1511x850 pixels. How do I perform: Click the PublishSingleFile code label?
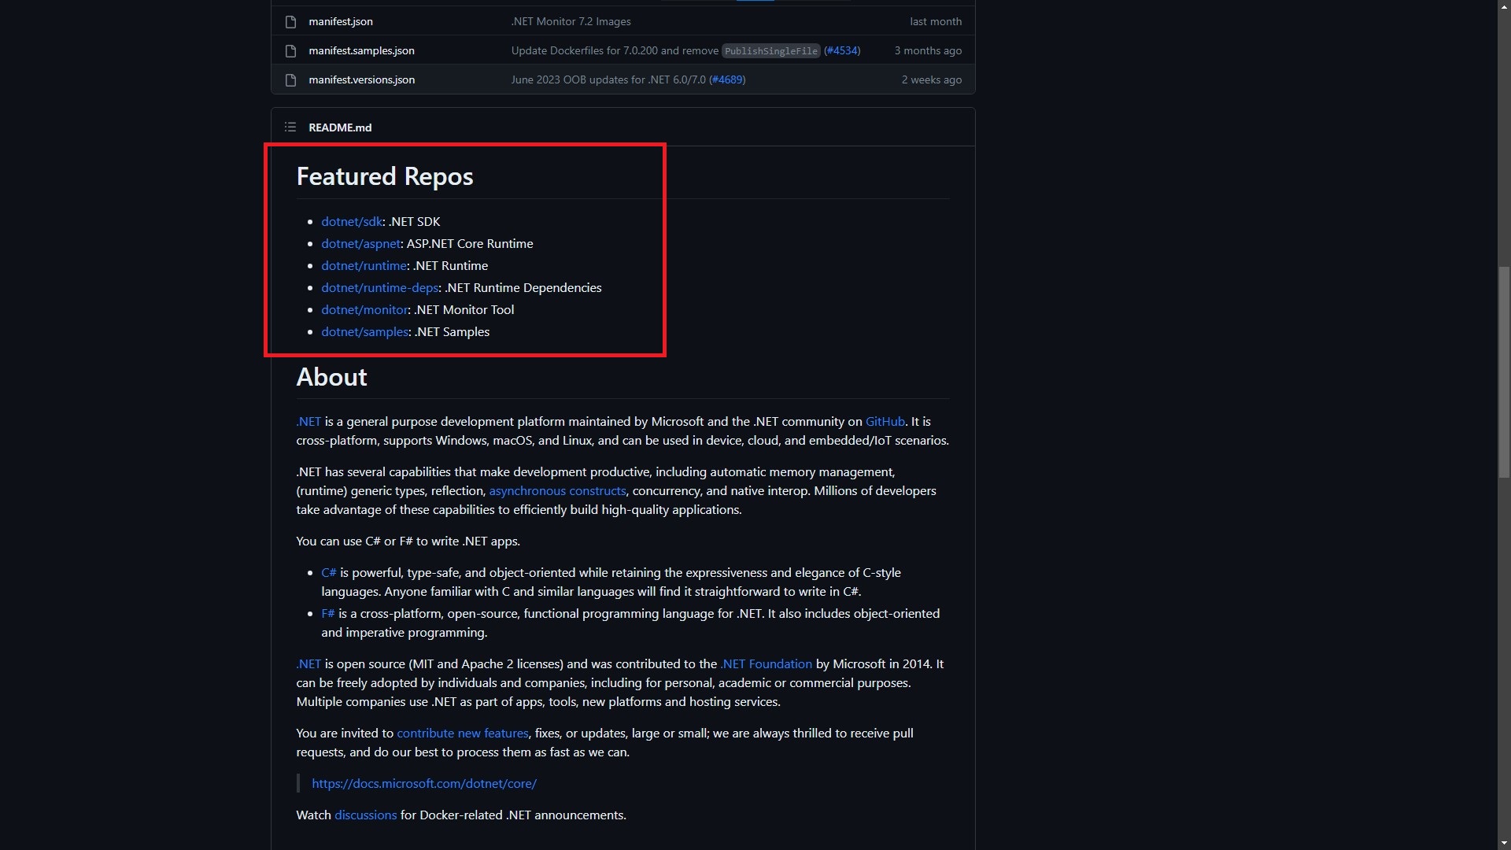(771, 50)
